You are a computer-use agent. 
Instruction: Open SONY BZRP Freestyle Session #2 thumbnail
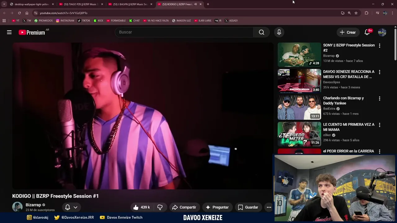click(299, 55)
